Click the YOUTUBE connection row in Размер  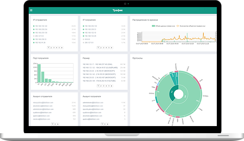104,81
